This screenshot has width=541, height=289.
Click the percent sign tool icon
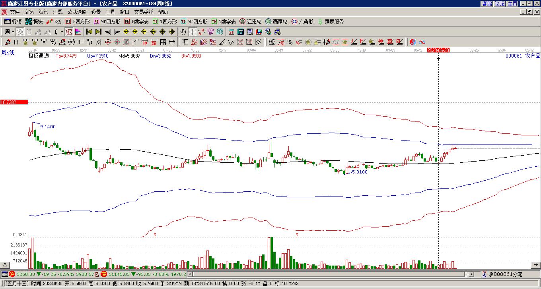tap(290, 42)
